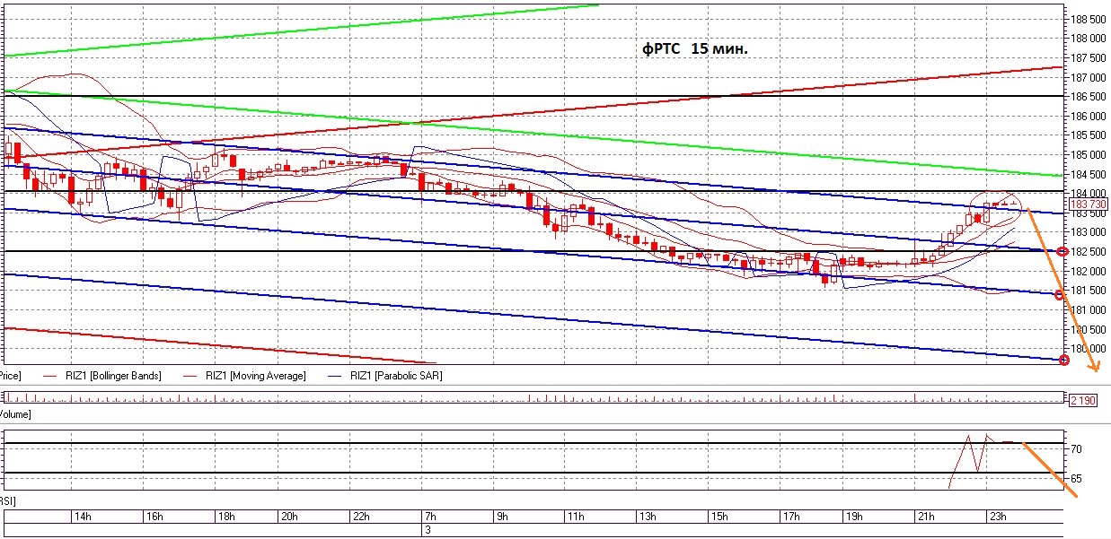Click the 23h time axis label
Viewport: 1111px width, 539px height.
[x=998, y=517]
